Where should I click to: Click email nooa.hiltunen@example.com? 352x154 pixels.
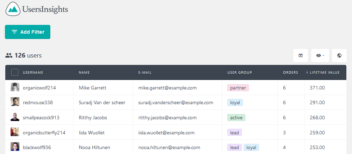coord(169,147)
